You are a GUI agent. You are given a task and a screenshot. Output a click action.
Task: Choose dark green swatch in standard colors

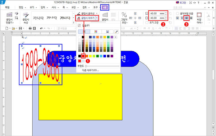[x=98, y=56]
